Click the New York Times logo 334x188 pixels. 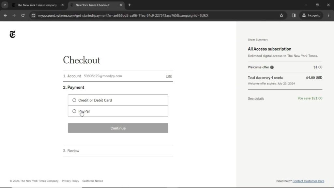point(13,34)
